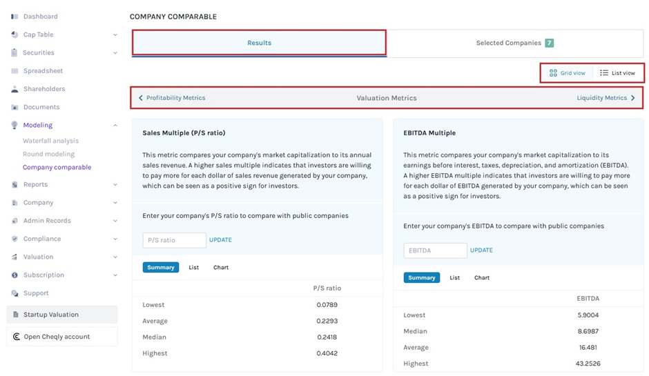Viewport: 649px width, 376px height.
Task: Click the Subscription dollar icon
Action: (14, 275)
